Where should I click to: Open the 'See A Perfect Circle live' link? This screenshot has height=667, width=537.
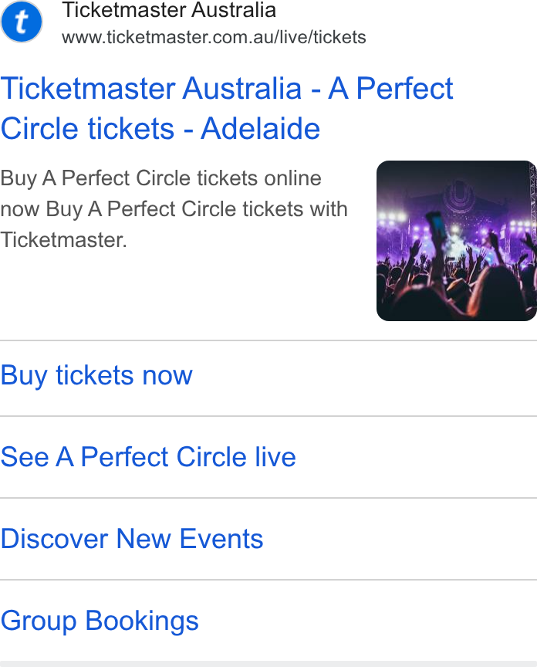(148, 457)
